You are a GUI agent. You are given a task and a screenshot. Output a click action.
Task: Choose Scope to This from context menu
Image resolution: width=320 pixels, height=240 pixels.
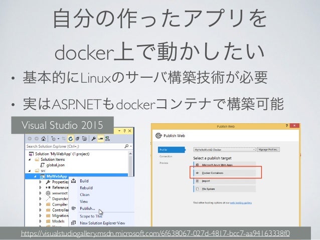pos(91,216)
